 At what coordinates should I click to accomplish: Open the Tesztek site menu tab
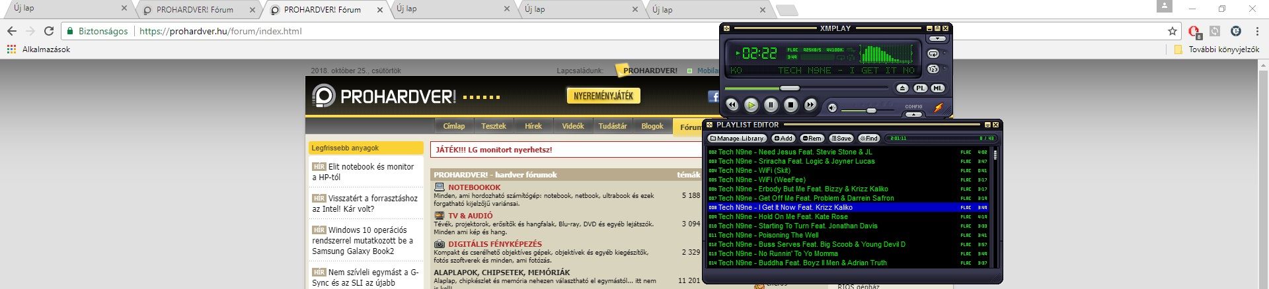[x=494, y=126]
